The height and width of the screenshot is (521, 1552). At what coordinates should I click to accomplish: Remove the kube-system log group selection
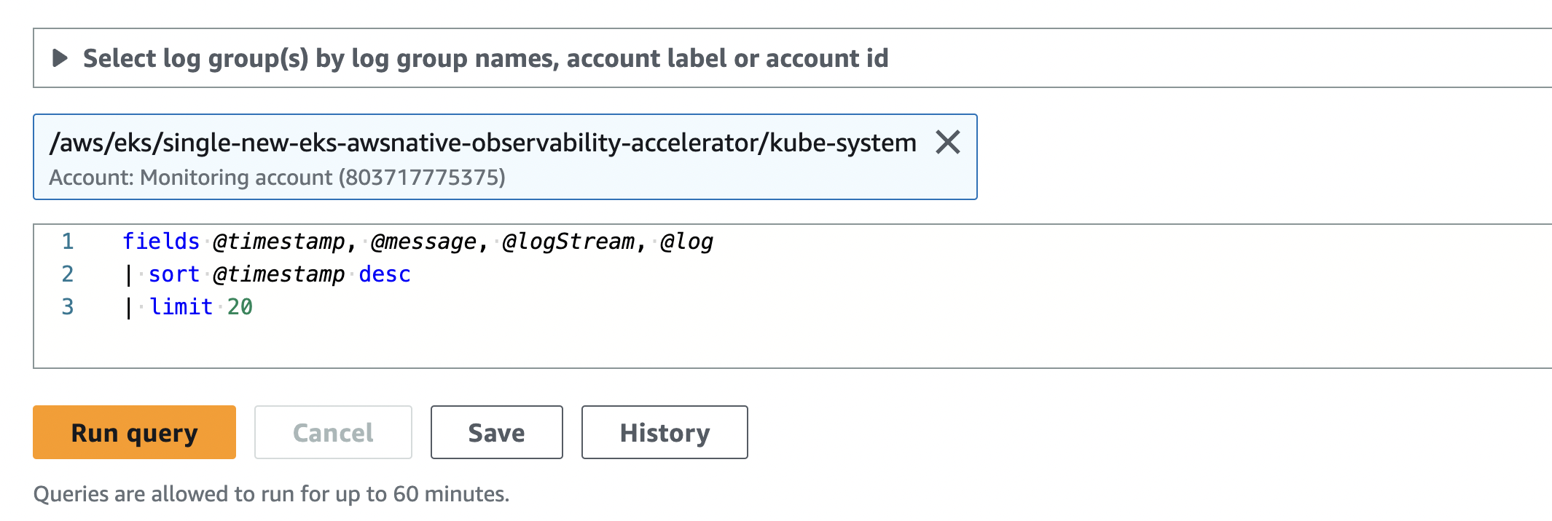[x=947, y=142]
